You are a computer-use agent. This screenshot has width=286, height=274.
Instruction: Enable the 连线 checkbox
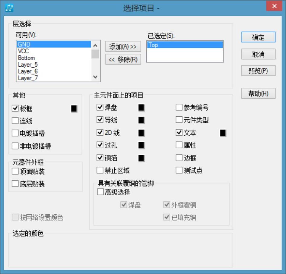click(15, 121)
